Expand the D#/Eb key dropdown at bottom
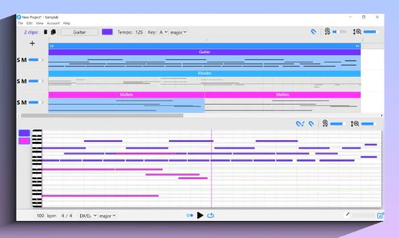The image size is (399, 238). [x=88, y=216]
